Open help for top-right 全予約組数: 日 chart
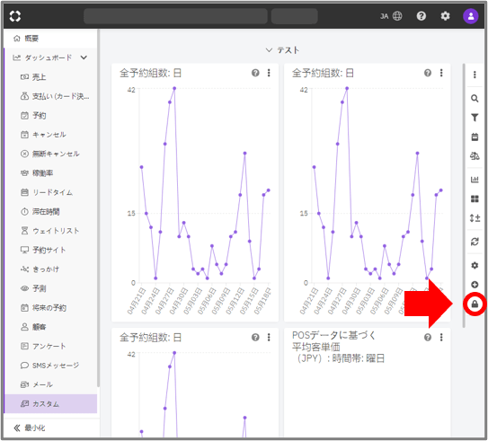 (428, 73)
